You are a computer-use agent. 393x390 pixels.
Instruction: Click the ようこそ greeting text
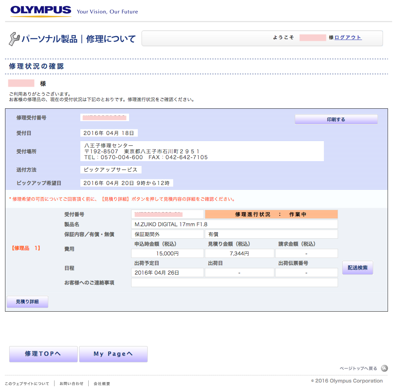[x=283, y=37]
